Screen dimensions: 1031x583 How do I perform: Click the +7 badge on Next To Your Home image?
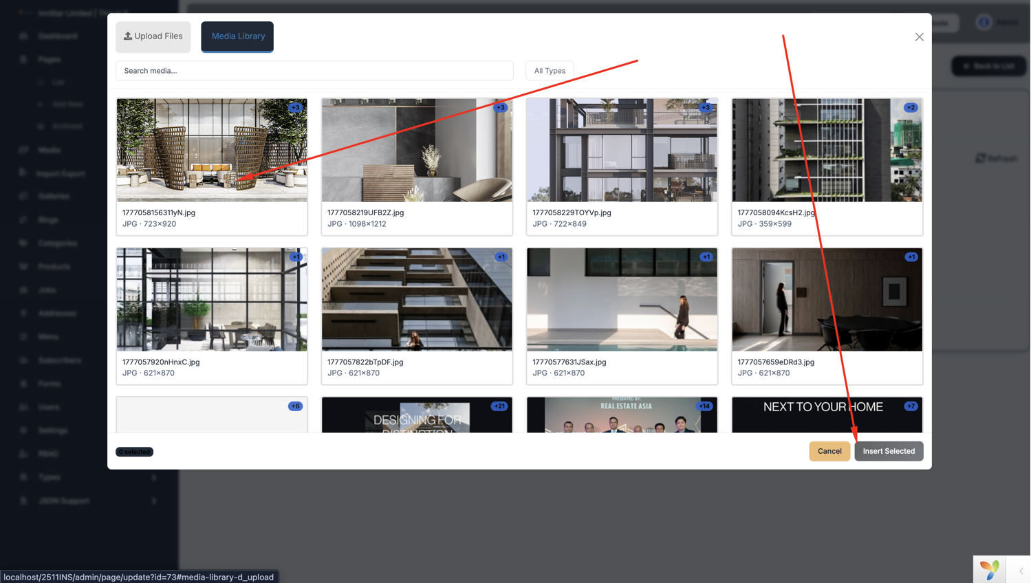(911, 406)
